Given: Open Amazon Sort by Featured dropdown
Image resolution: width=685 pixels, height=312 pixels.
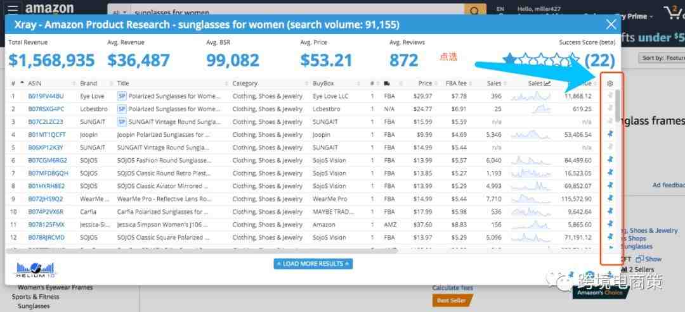Looking at the screenshot, I should pos(662,58).
